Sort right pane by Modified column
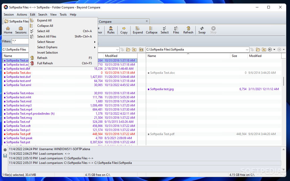 [x=264, y=56]
